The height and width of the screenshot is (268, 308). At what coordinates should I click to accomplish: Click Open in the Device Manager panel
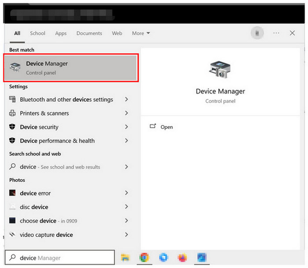pos(166,127)
